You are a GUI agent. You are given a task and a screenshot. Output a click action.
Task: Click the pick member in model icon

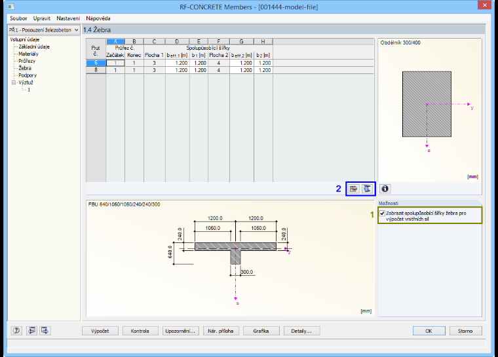point(353,189)
